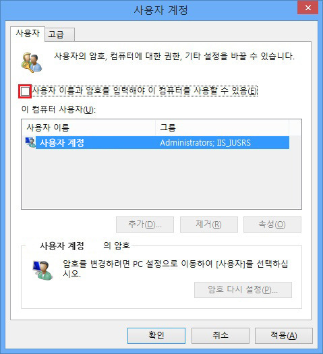This screenshot has height=354, width=323.
Task: Click the user with monitor password icon
Action: coord(43,270)
